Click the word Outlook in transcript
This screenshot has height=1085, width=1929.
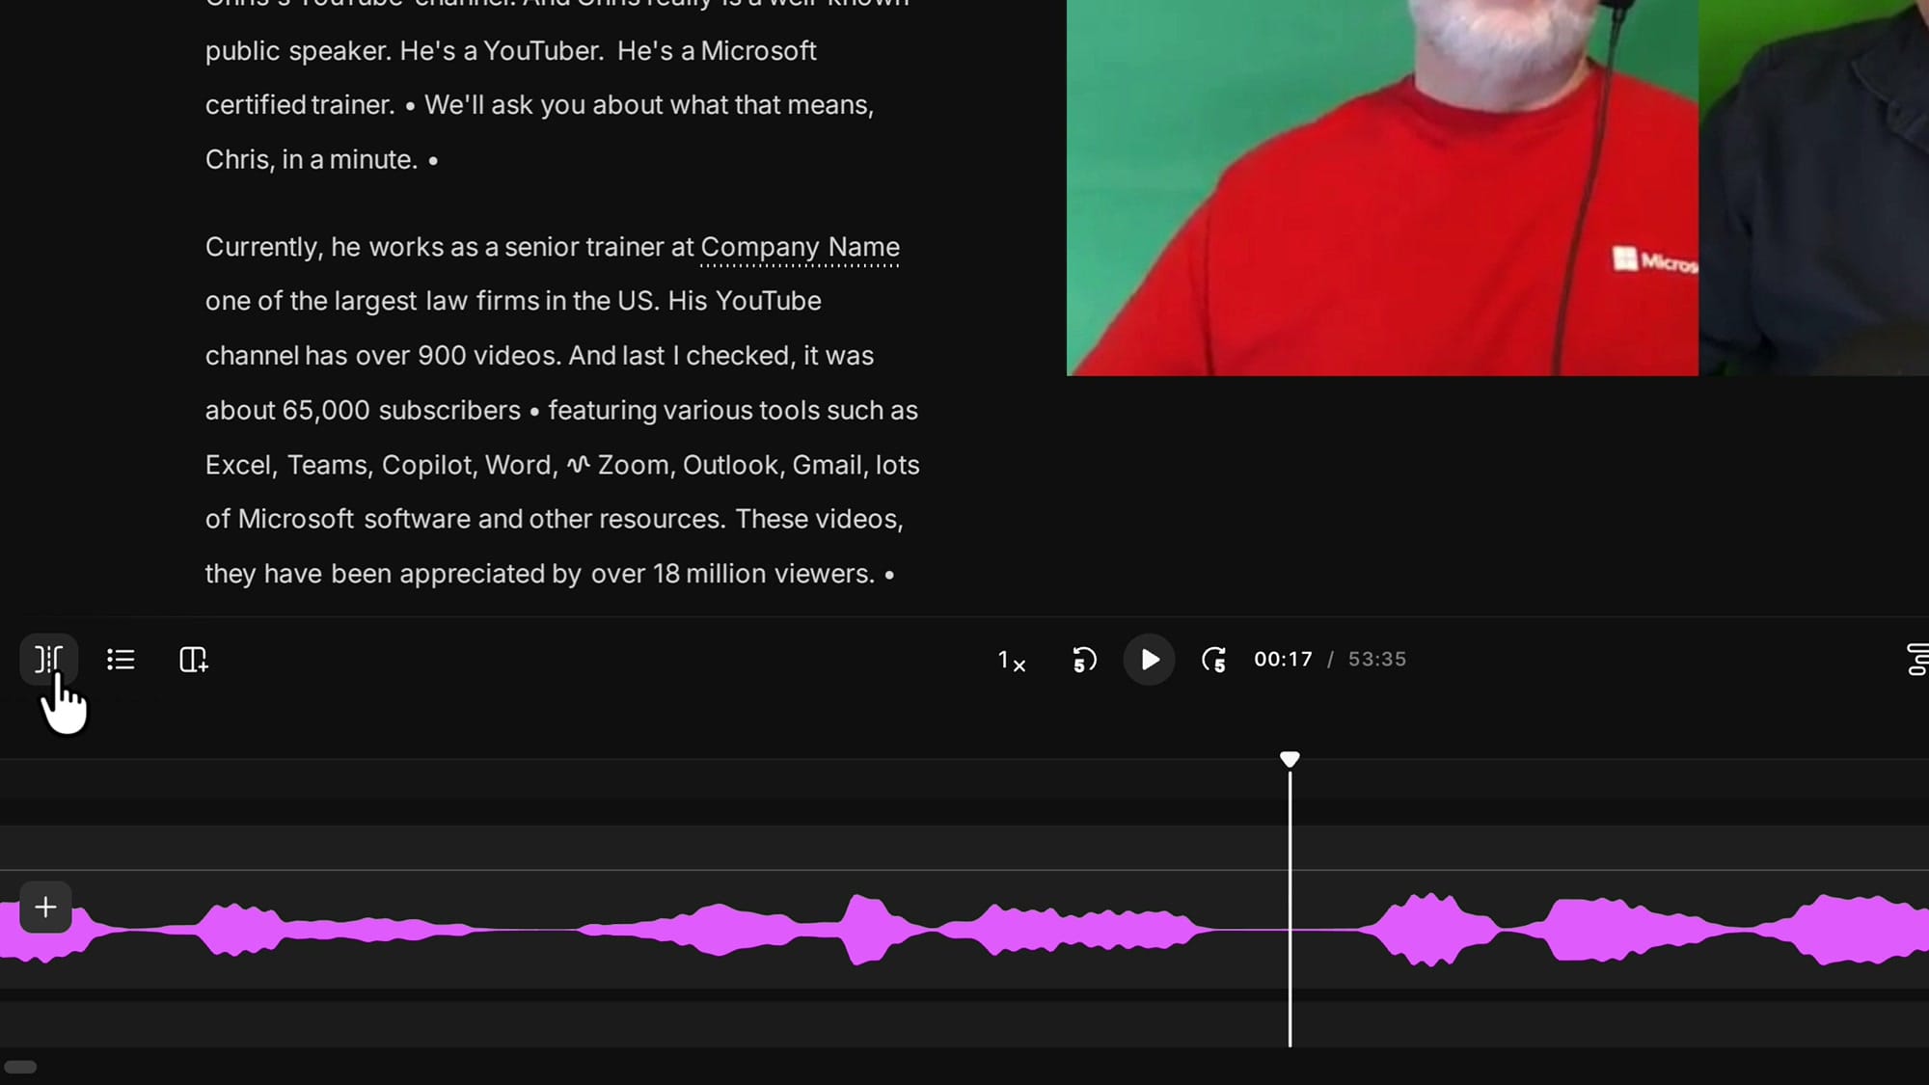[x=733, y=465]
